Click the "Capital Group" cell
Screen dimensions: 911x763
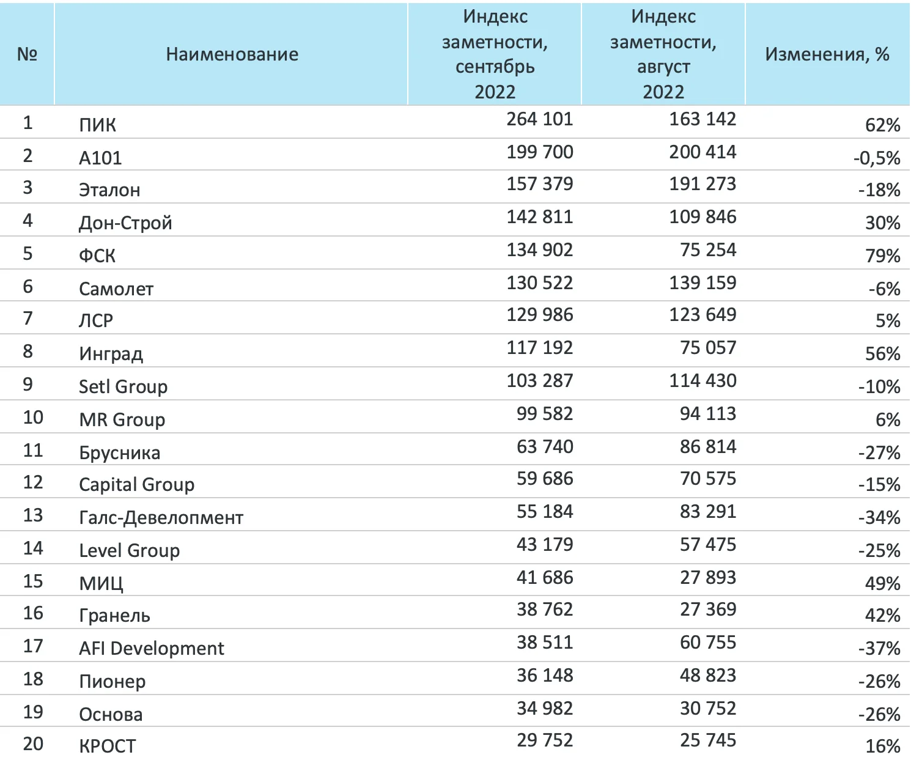(x=136, y=484)
